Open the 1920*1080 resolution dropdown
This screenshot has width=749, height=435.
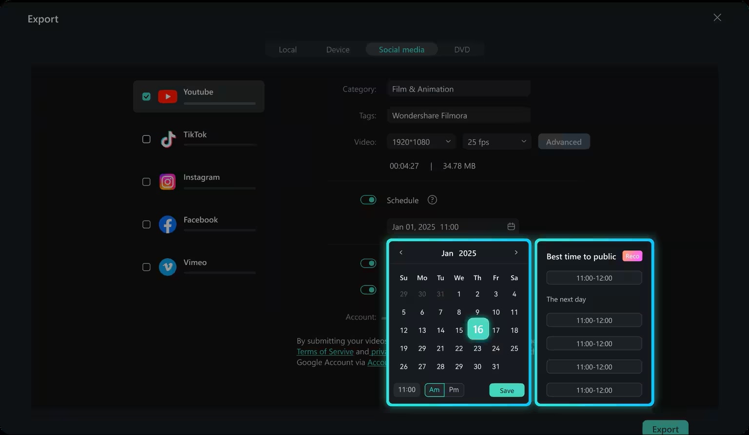coord(421,141)
